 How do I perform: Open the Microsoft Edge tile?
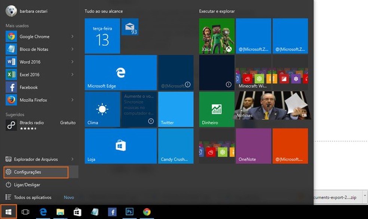120,73
